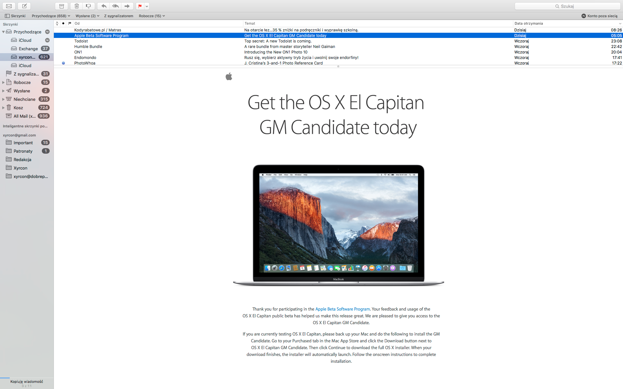Open the Endomondo message
The image size is (623, 389).
tap(338, 58)
